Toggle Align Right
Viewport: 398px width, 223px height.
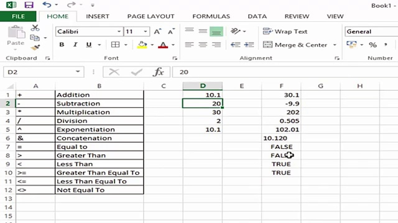[216, 45]
